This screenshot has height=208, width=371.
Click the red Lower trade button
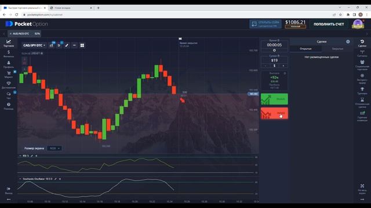[274, 113]
